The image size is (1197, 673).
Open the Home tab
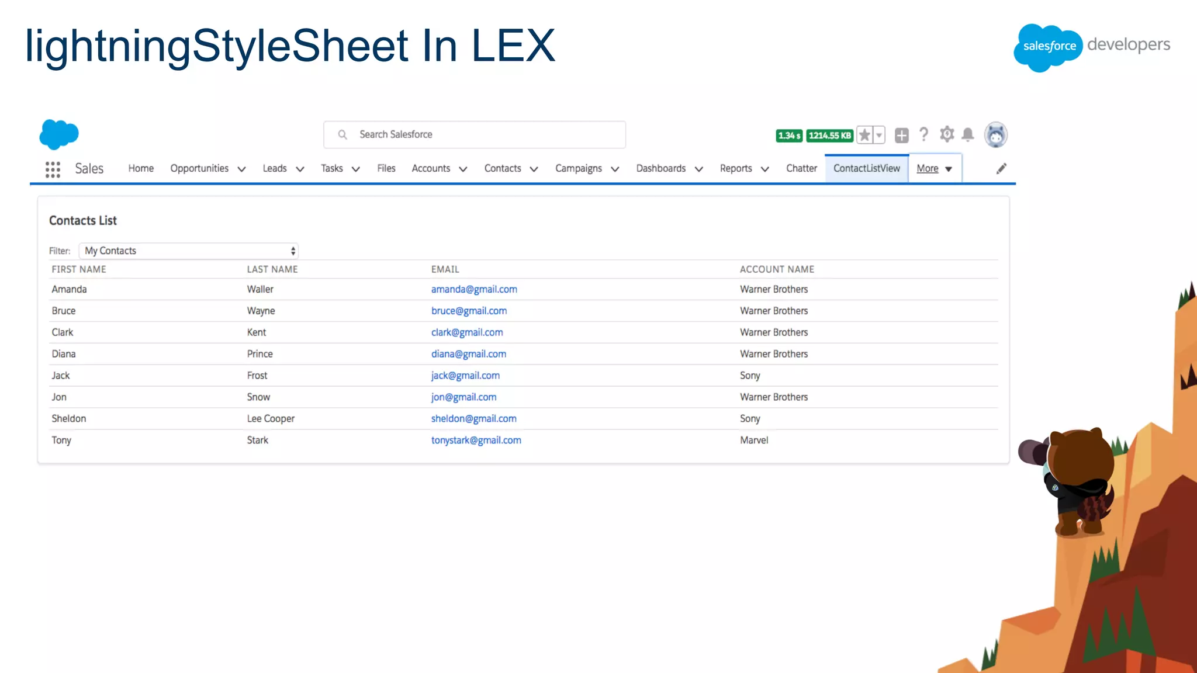(141, 168)
